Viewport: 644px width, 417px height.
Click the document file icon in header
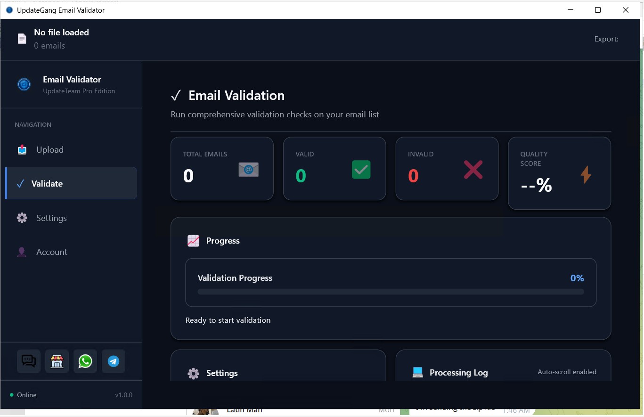(x=22, y=39)
